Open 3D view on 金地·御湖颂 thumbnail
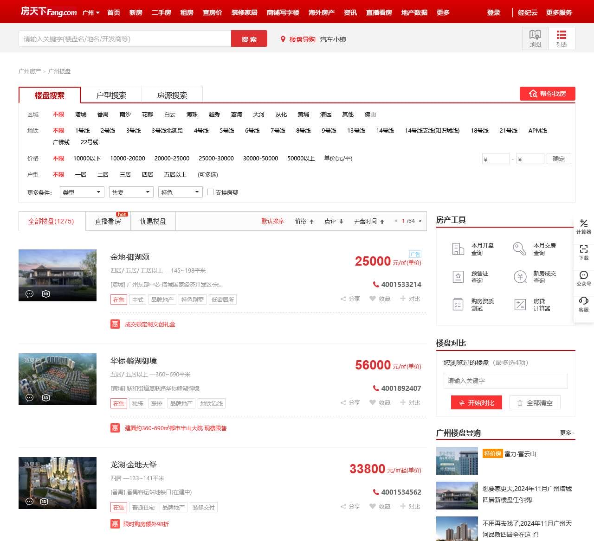The image size is (594, 541). coord(46,294)
